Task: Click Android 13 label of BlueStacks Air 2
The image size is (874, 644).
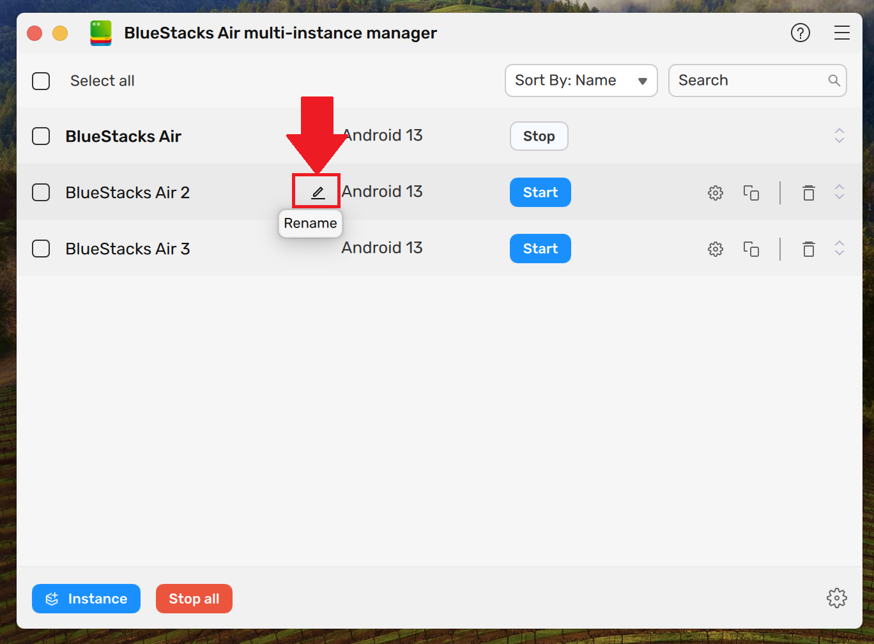Action: click(382, 192)
